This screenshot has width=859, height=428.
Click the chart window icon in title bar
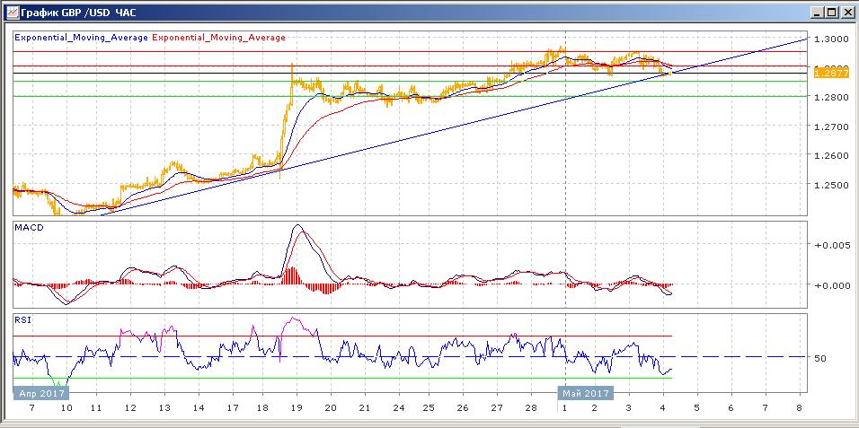(11, 12)
